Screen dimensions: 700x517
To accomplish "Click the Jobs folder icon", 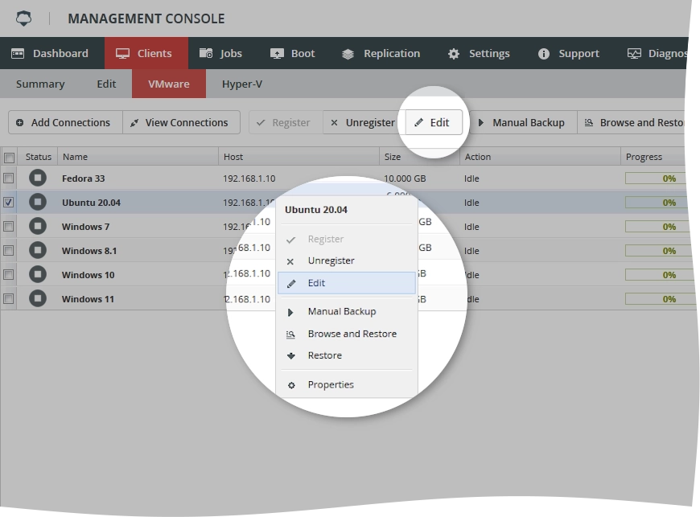I will (206, 54).
